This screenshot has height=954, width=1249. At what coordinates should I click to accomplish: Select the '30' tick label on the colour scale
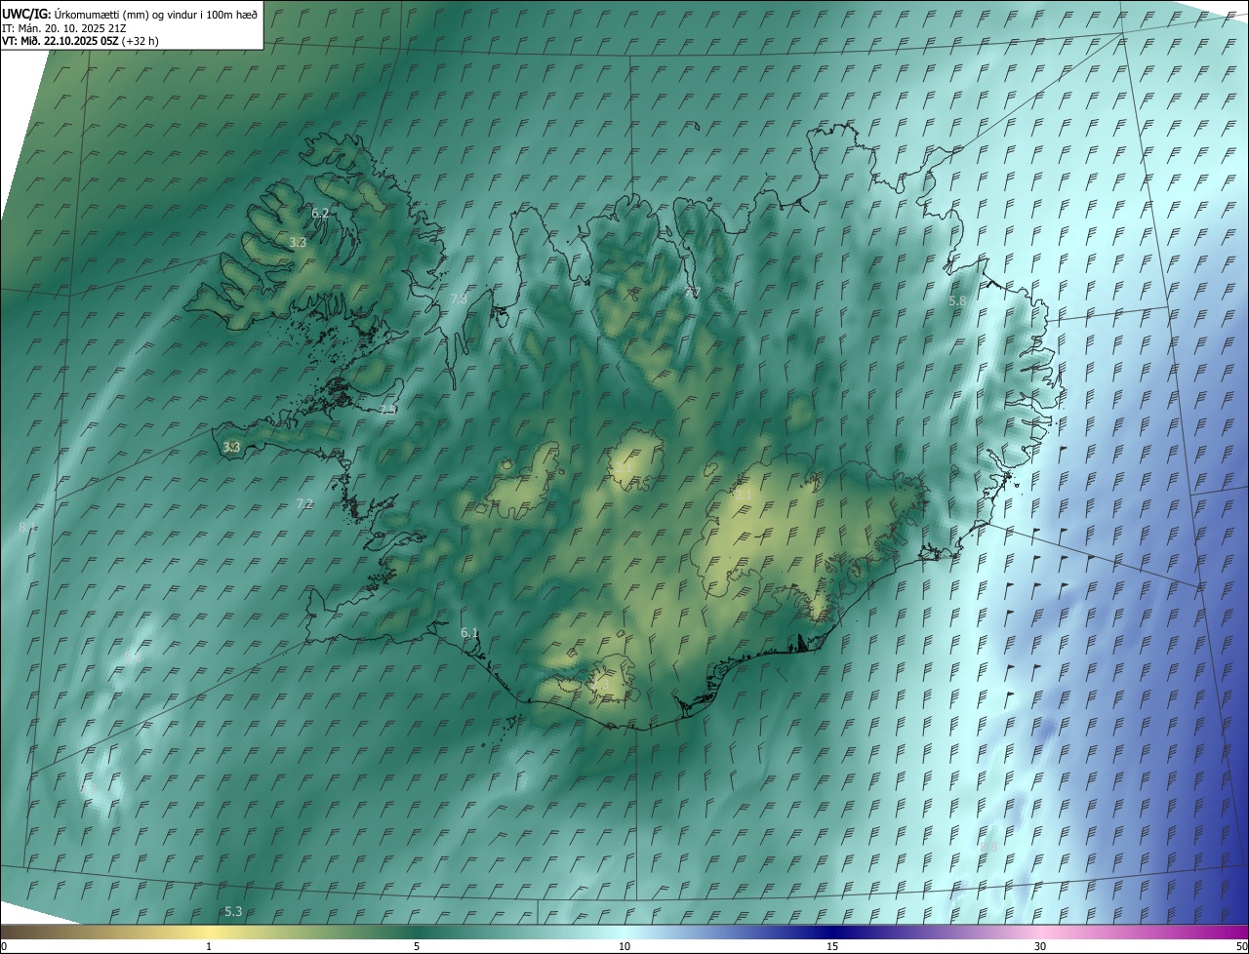[x=1040, y=946]
